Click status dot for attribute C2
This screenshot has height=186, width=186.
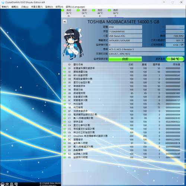coord(65,122)
